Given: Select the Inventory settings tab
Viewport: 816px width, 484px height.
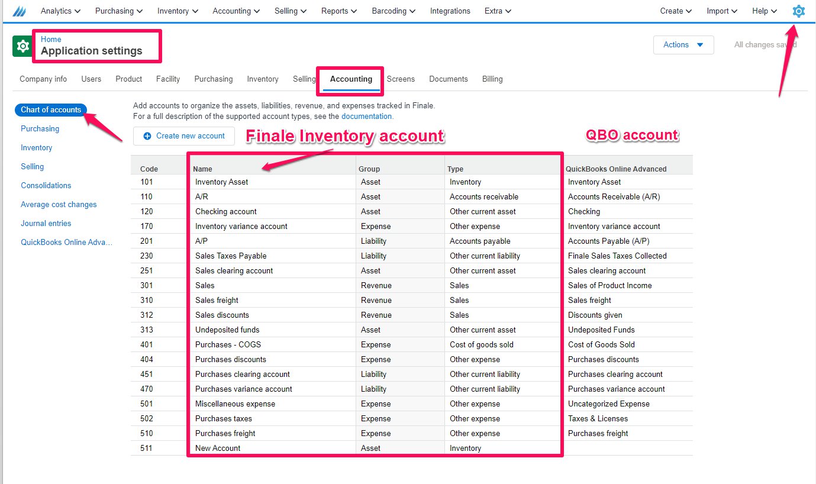Looking at the screenshot, I should click(x=263, y=79).
